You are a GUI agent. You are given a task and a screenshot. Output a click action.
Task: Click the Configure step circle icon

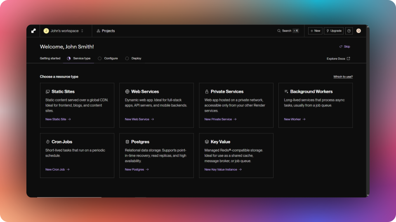click(100, 58)
